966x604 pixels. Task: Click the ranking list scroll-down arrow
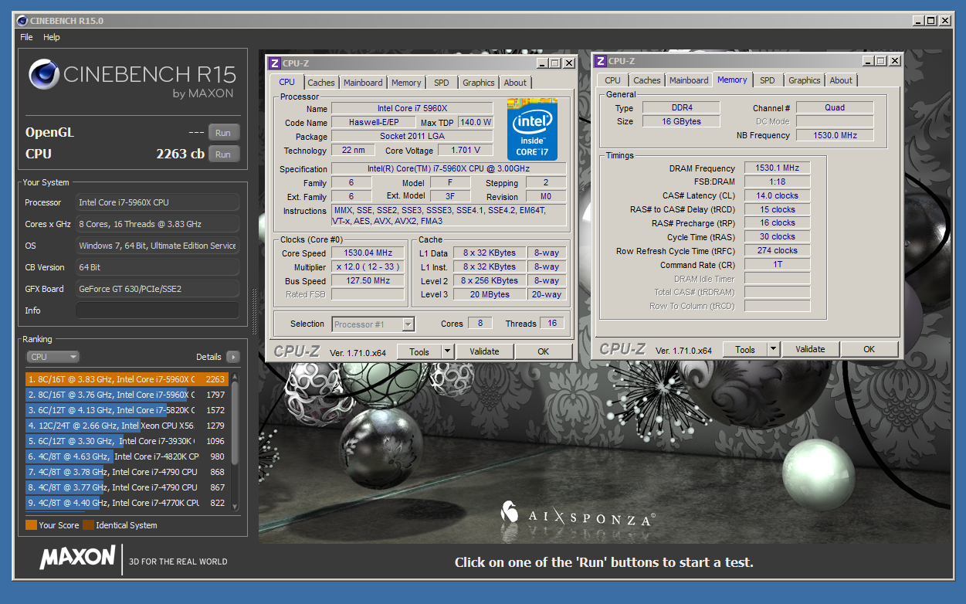coord(235,504)
